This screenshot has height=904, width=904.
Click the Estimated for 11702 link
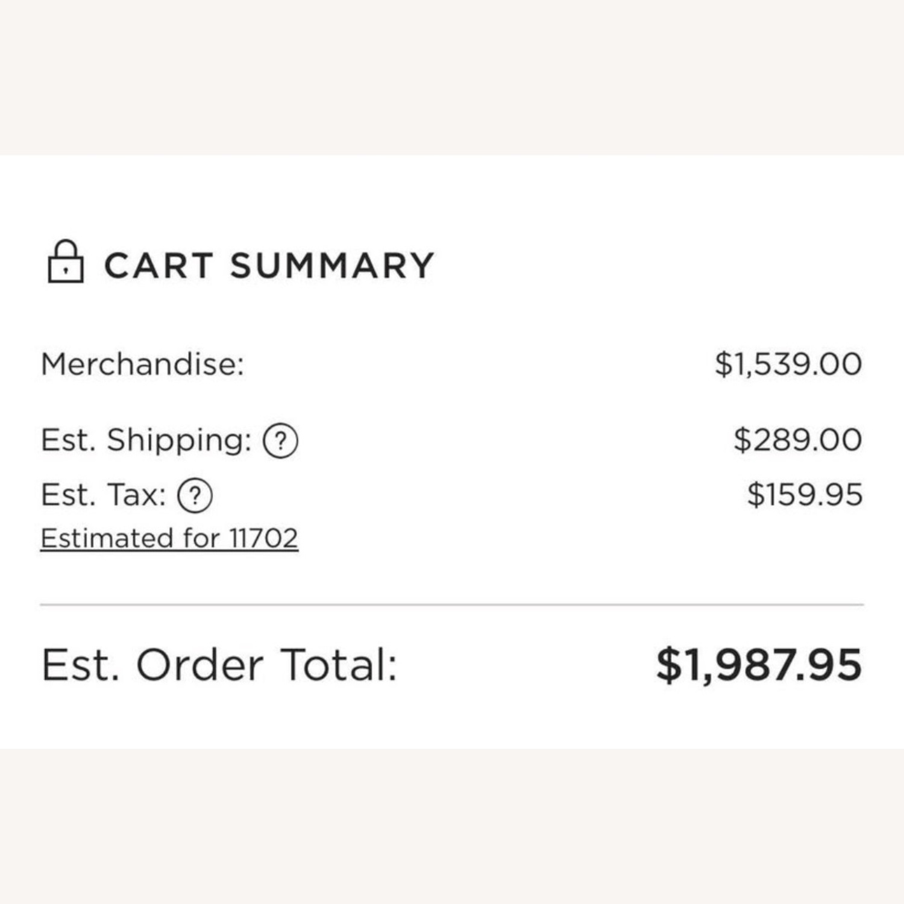pos(169,538)
